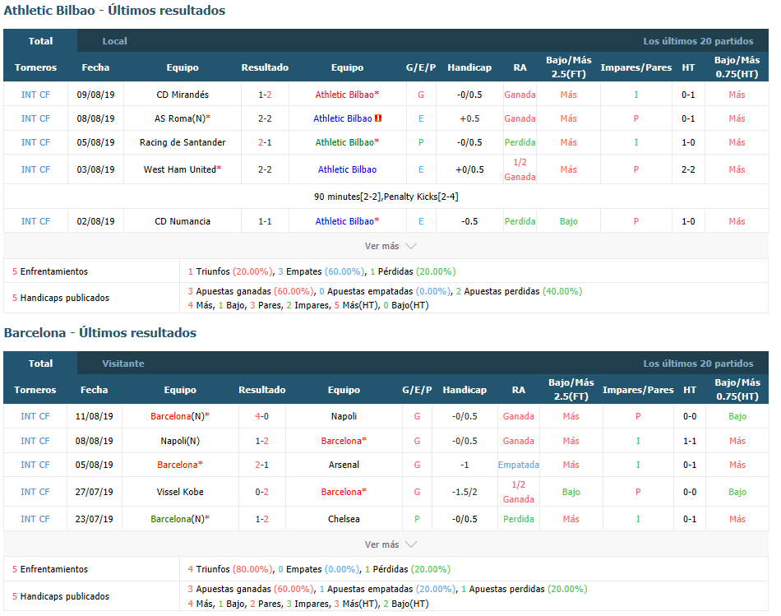Click Barcelona(N) in the 4-0 Napoli row
The width and height of the screenshot is (781, 616).
point(180,416)
